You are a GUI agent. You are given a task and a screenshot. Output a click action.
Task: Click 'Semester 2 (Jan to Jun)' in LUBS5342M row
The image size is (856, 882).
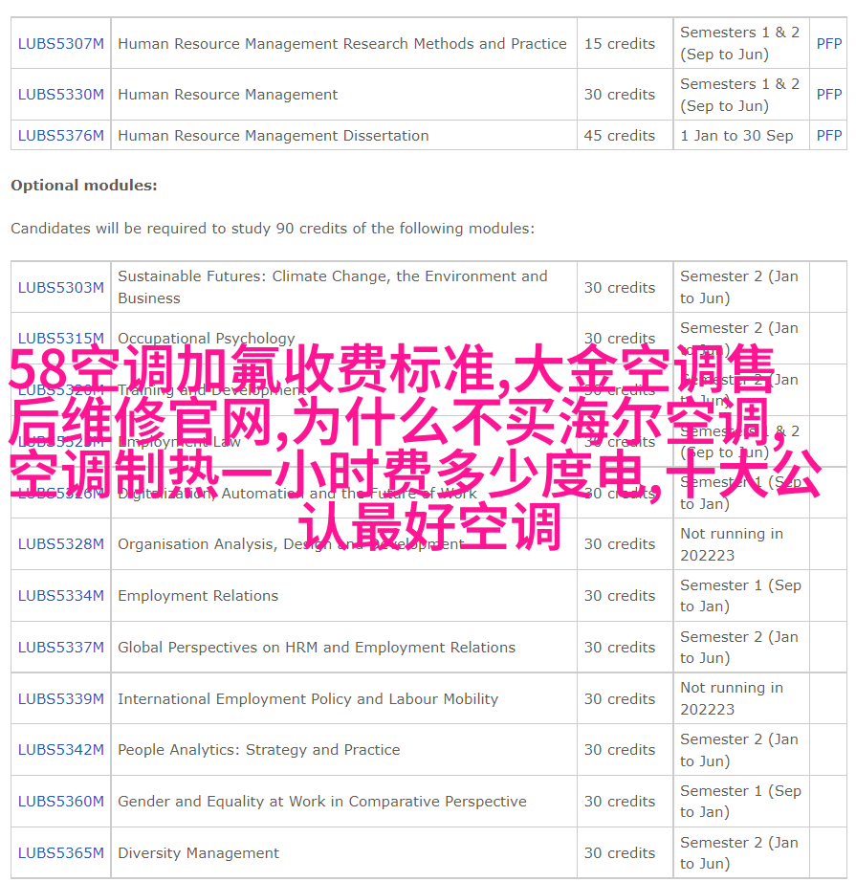(x=739, y=750)
